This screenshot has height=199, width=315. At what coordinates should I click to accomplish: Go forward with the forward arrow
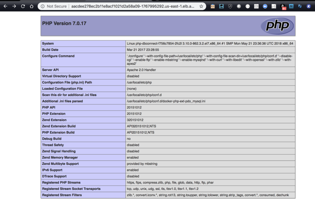(x=14, y=6)
